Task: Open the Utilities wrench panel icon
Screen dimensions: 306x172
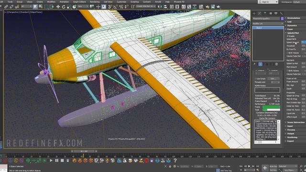Action: (x=281, y=13)
